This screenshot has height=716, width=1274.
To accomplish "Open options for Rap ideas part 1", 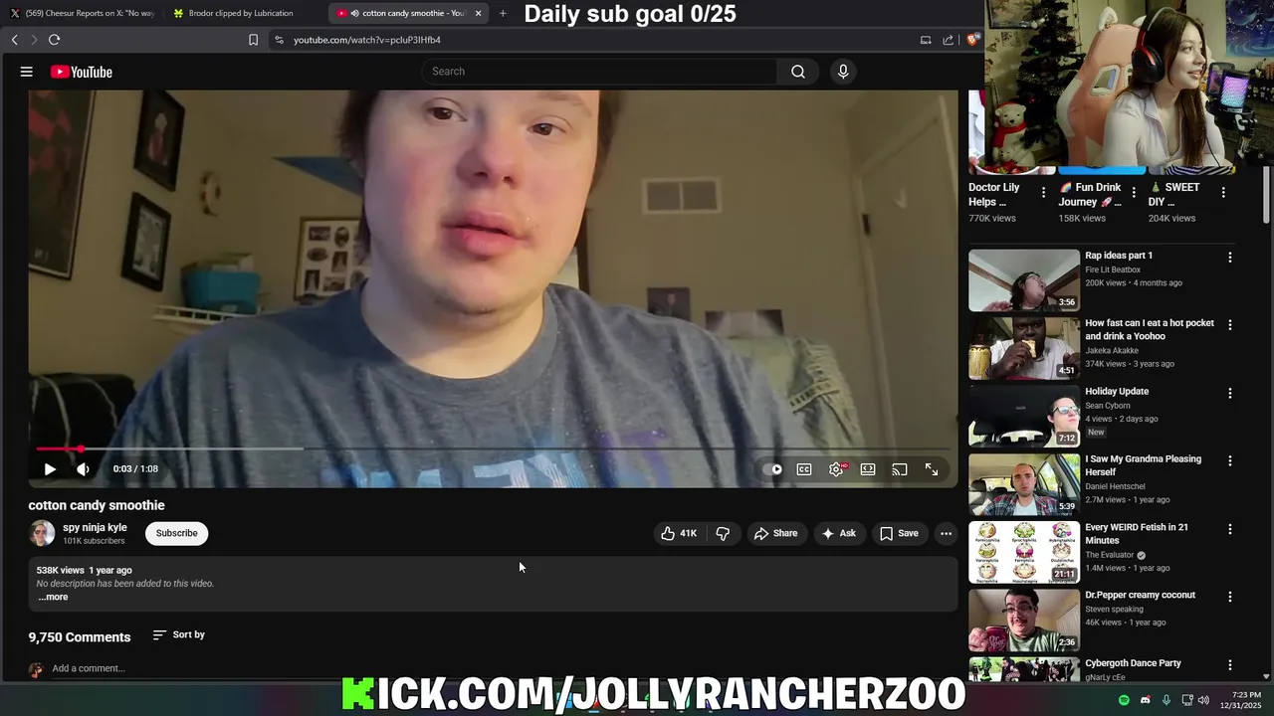I will tap(1229, 257).
